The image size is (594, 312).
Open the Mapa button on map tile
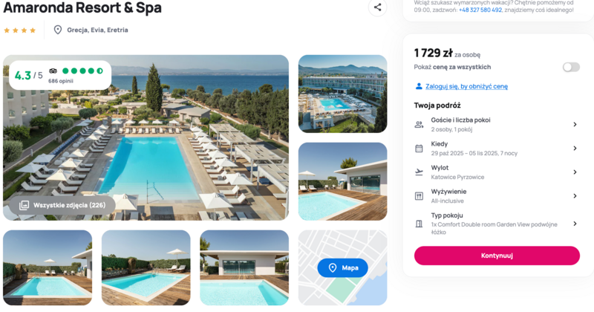(342, 267)
